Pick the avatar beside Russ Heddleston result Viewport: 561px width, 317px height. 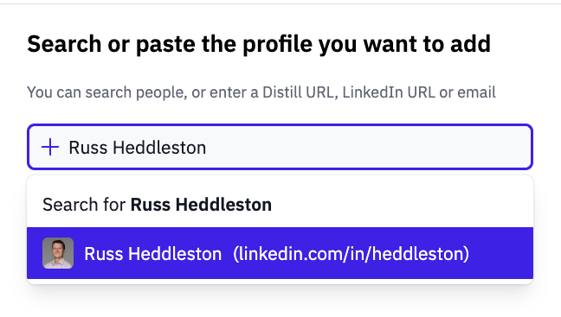pyautogui.click(x=58, y=253)
